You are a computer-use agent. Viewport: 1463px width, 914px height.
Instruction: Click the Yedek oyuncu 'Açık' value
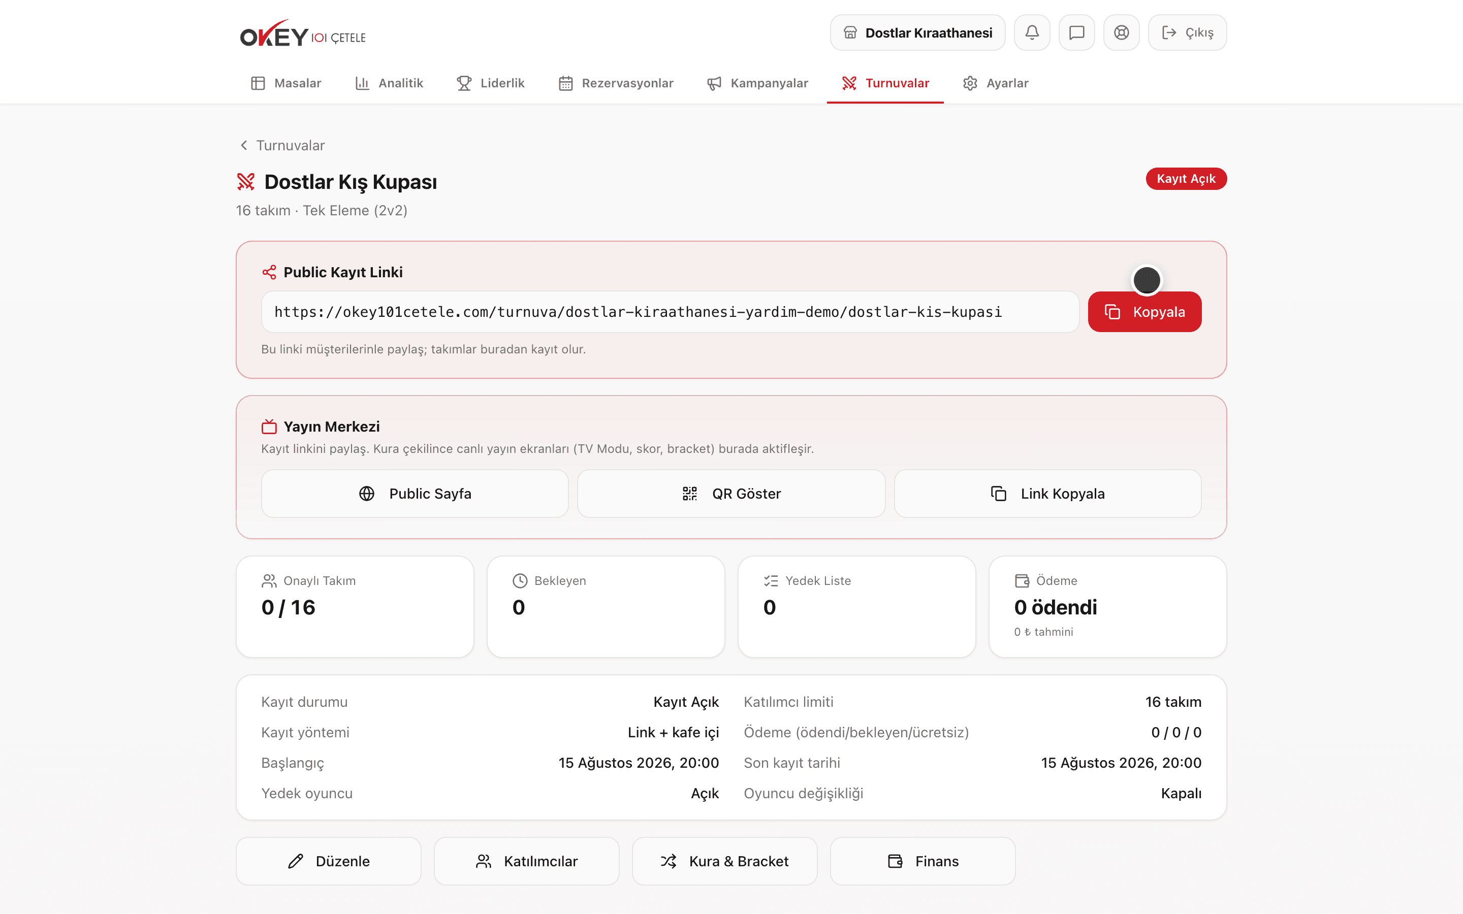point(705,793)
